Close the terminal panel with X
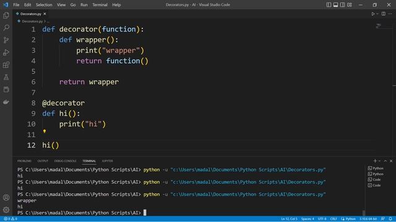Screen dimensions: 396x222 click(391, 161)
